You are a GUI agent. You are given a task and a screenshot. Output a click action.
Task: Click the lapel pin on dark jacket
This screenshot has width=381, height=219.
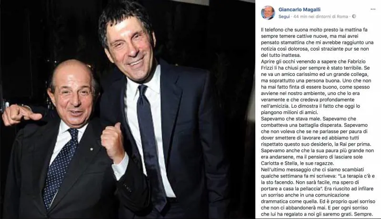pyautogui.click(x=91, y=149)
